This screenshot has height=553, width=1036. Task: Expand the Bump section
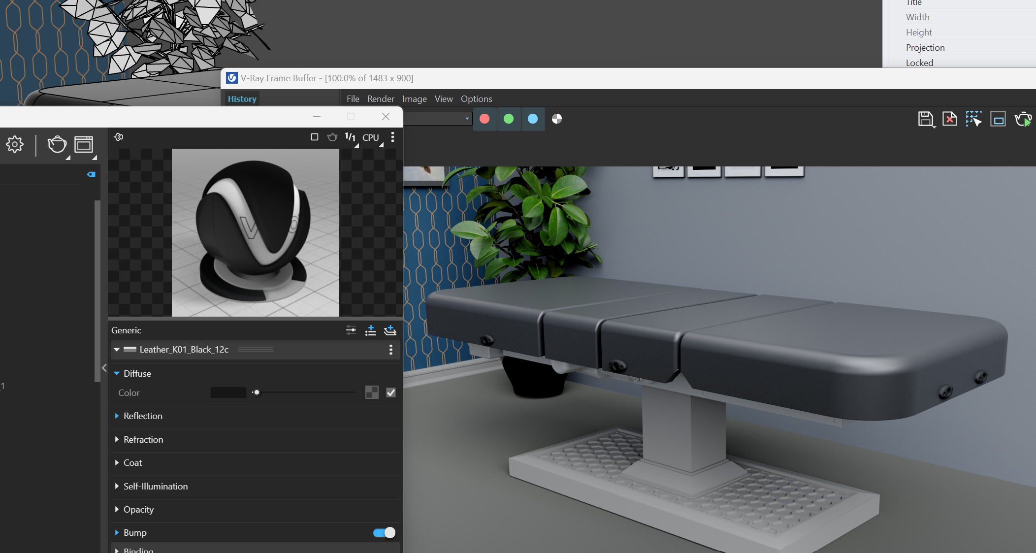coord(117,533)
